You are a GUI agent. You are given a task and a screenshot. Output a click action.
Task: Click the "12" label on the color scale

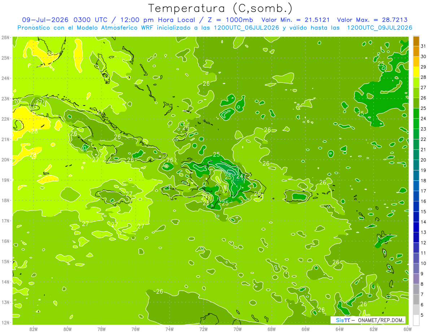click(x=424, y=243)
